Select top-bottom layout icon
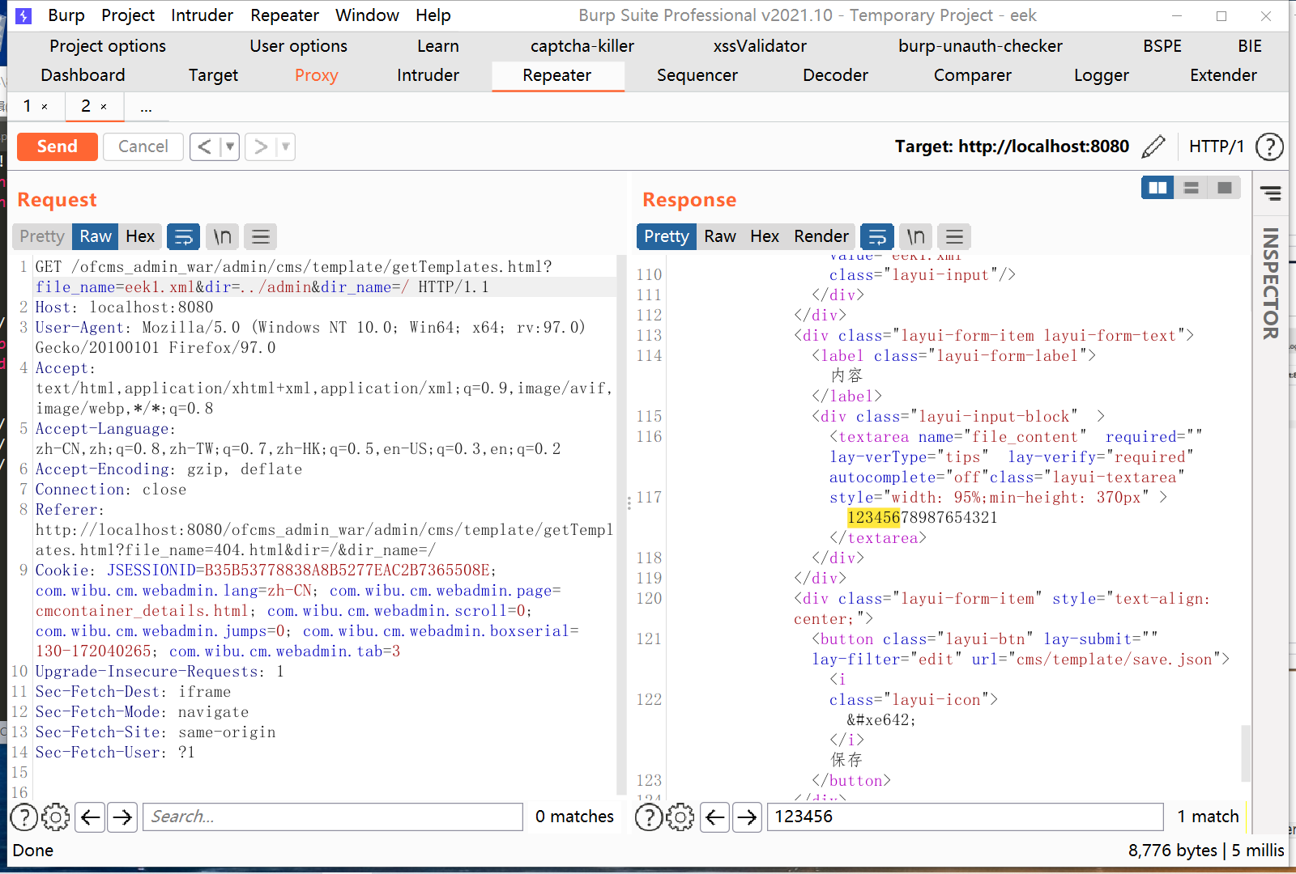Image resolution: width=1296 pixels, height=874 pixels. tap(1191, 188)
